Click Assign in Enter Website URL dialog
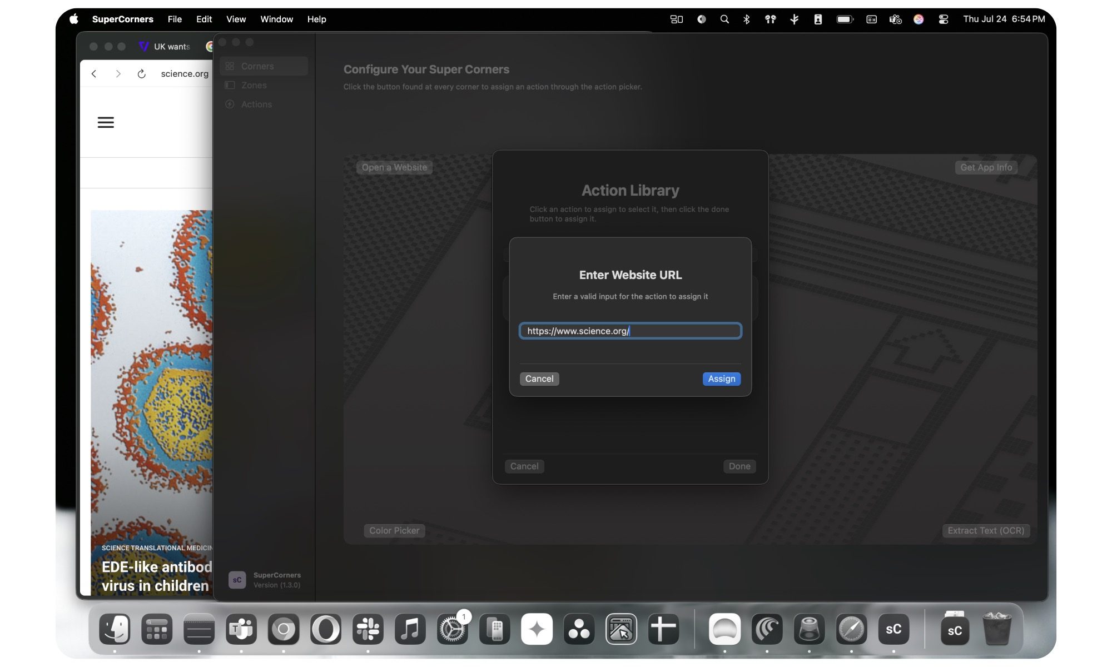This screenshot has width=1112, height=667. point(721,379)
